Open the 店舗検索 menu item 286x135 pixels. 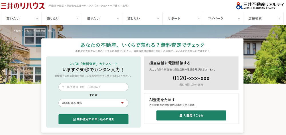click(x=265, y=18)
